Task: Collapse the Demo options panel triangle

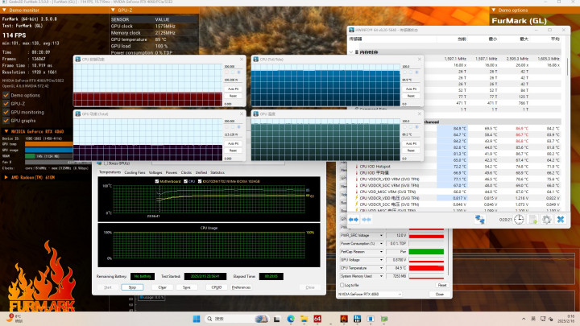Action: [x=494, y=10]
